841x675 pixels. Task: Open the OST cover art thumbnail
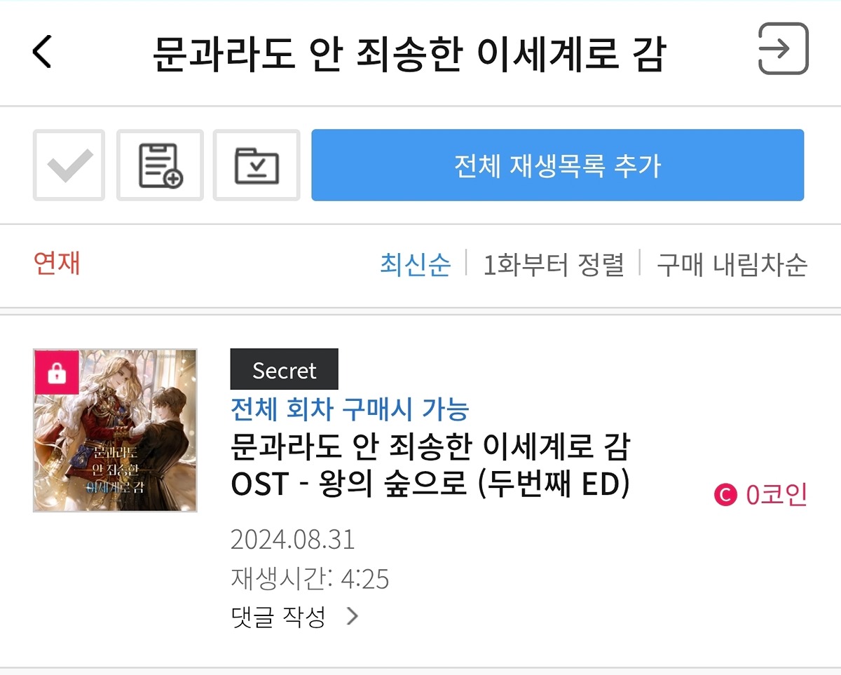click(115, 430)
